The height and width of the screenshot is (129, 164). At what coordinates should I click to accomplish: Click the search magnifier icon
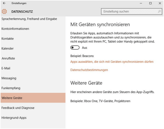coord(159,11)
